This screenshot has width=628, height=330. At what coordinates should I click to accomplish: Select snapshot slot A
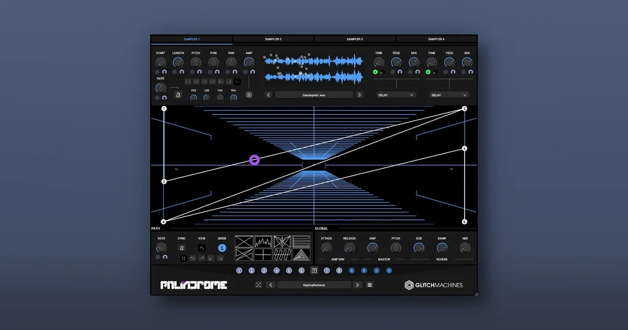click(x=352, y=270)
